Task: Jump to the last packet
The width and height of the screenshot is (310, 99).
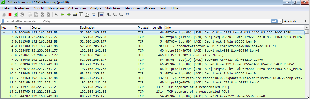Action: click(x=87, y=14)
